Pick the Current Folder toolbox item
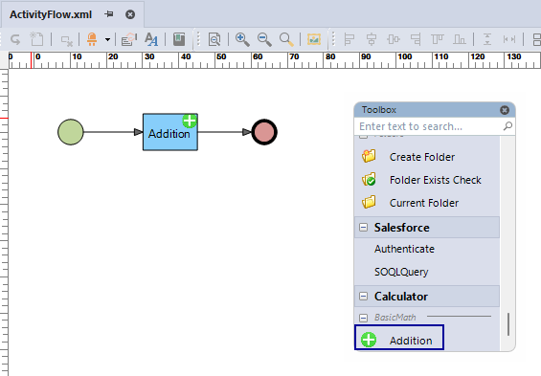The image size is (541, 376). 427,203
